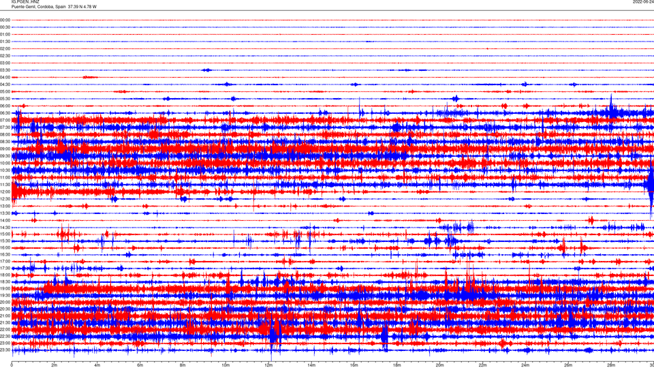
Task: Select the 05:30 trace time label
Action: pyautogui.click(x=5, y=99)
